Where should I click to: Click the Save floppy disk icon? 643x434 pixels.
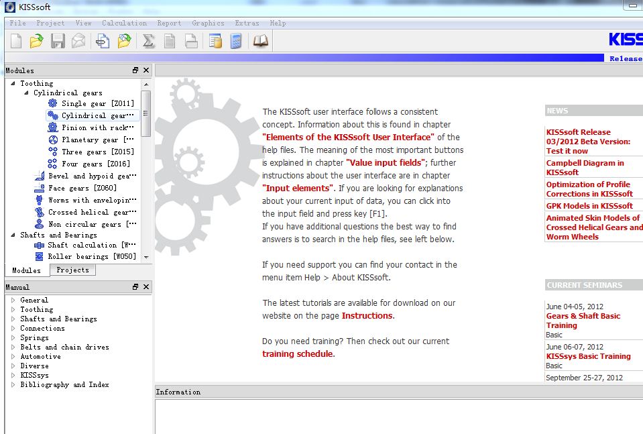click(58, 41)
